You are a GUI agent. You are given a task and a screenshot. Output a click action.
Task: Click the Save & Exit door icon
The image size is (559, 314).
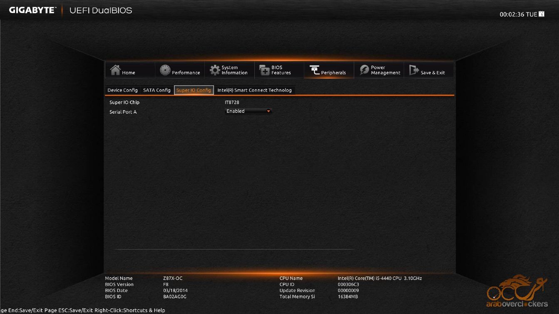[x=414, y=70]
